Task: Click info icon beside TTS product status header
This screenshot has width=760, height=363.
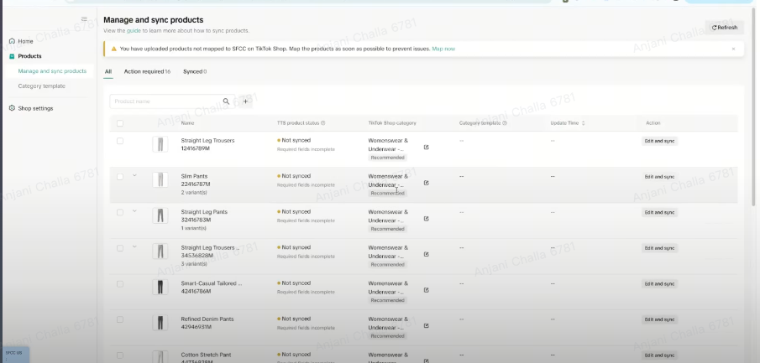Action: 323,123
